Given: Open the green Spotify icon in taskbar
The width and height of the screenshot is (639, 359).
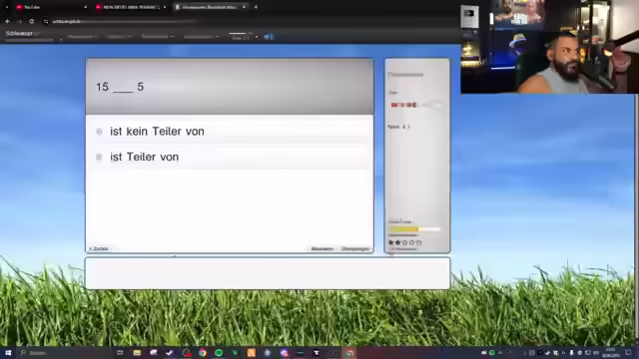Looking at the screenshot, I should point(219,353).
